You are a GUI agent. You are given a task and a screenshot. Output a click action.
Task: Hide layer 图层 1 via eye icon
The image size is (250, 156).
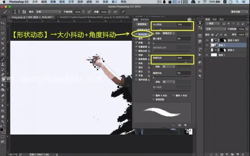click(207, 55)
